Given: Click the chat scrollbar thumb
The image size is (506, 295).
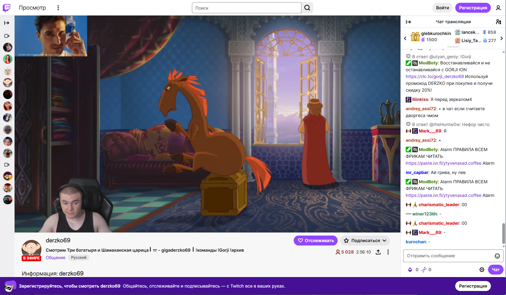Looking at the screenshot, I should (x=504, y=234).
